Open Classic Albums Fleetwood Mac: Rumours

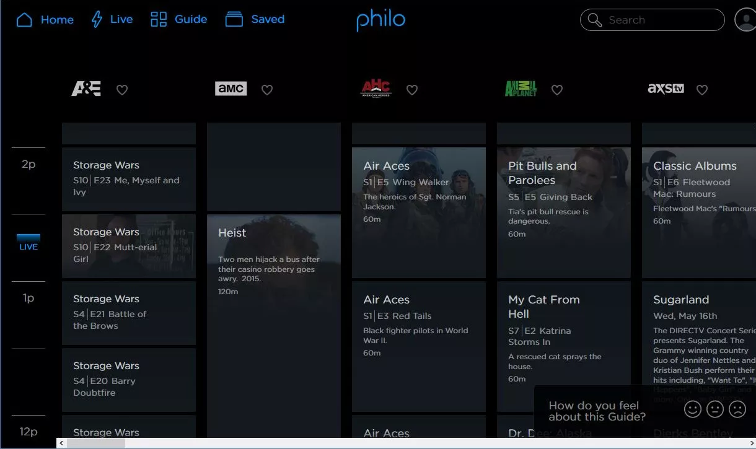click(699, 212)
